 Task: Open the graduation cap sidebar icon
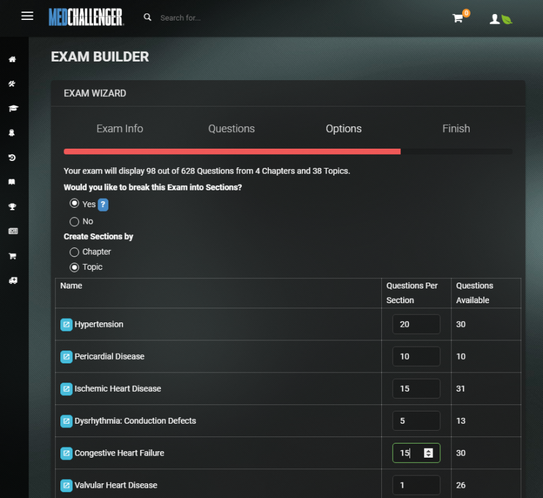13,108
